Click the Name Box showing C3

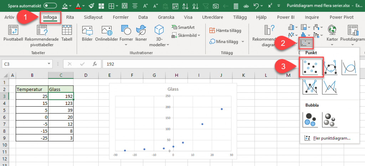point(27,64)
